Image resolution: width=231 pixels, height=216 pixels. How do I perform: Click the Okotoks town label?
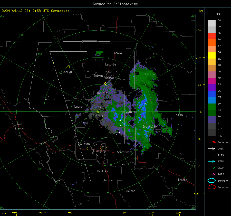[x=103, y=171]
